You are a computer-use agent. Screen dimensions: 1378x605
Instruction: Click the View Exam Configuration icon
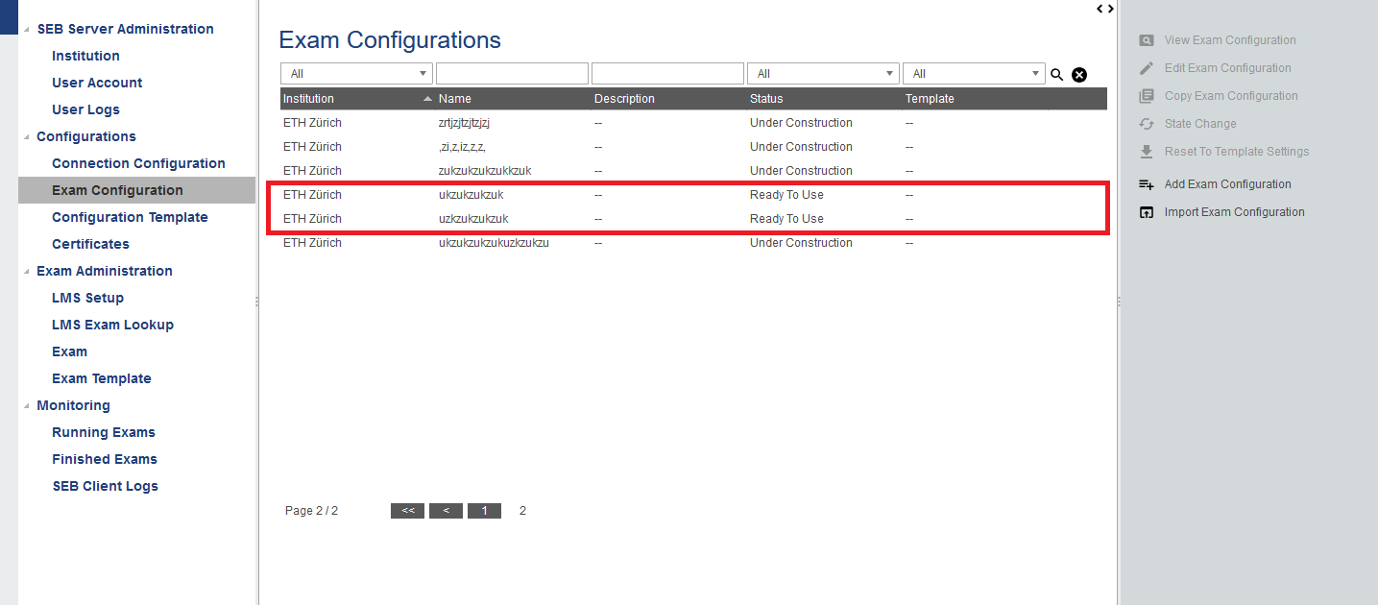[x=1146, y=40]
